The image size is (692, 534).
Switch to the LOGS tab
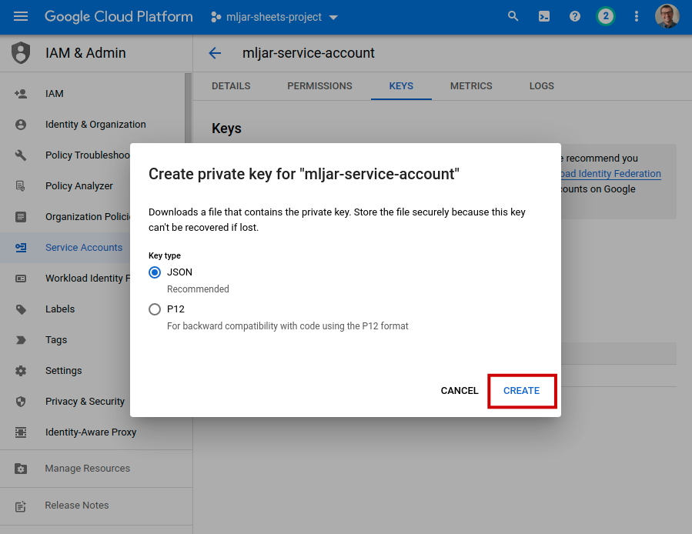[x=541, y=86]
